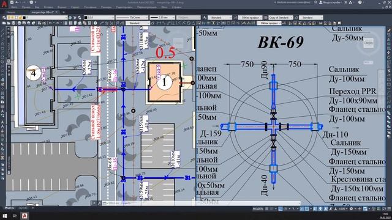Image resolution: width=392 pixels, height=220 pixels.
Task: Toggle ortho mode in status bar
Action: (x=281, y=209)
